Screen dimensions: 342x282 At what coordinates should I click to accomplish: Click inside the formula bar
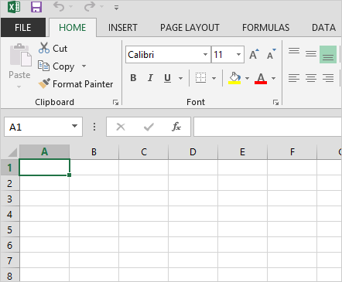pyautogui.click(x=268, y=127)
